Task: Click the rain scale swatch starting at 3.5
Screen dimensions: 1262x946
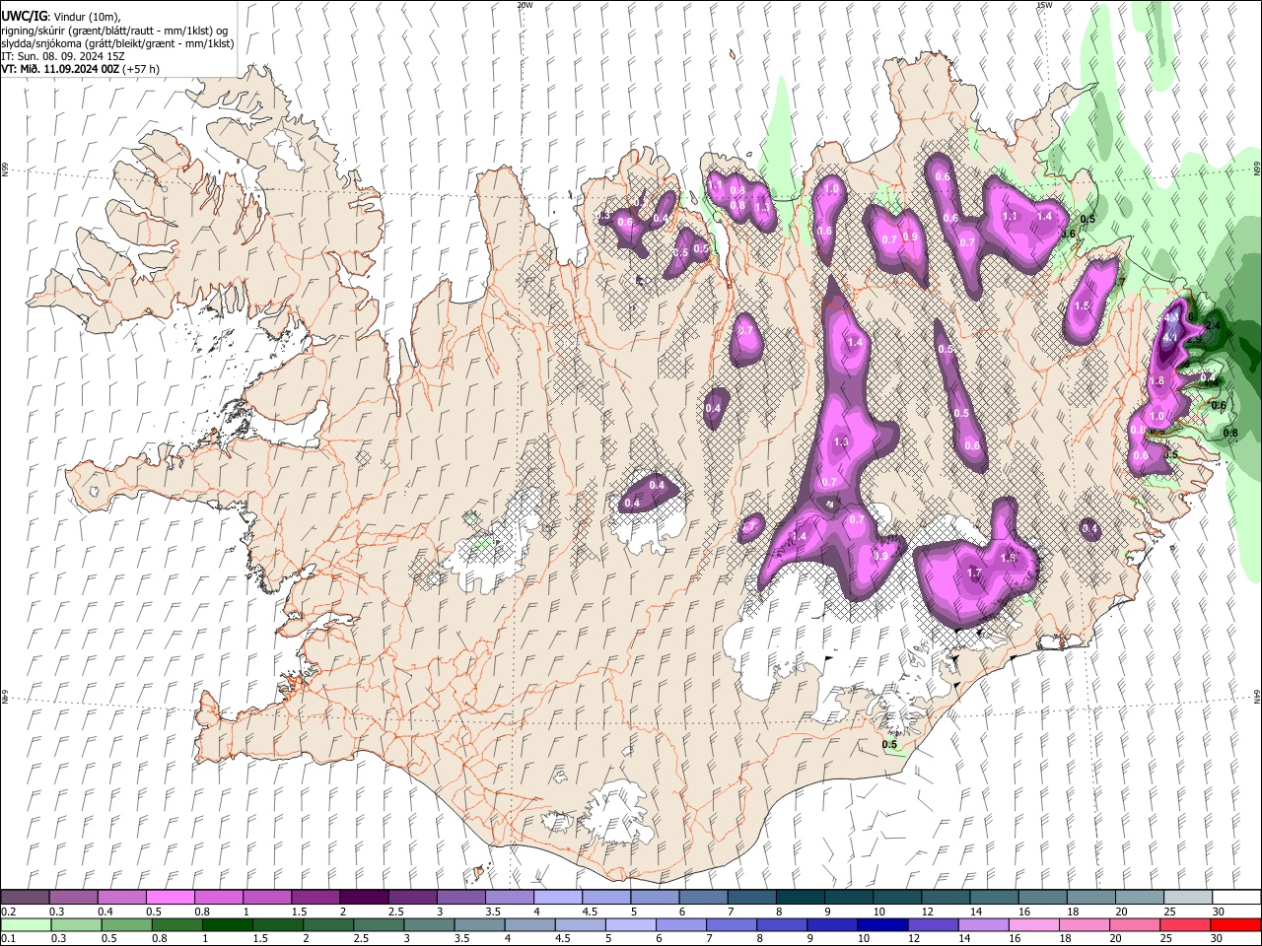Action: coord(479,924)
